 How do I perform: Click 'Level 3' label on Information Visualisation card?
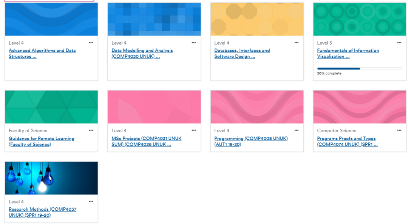click(x=325, y=43)
